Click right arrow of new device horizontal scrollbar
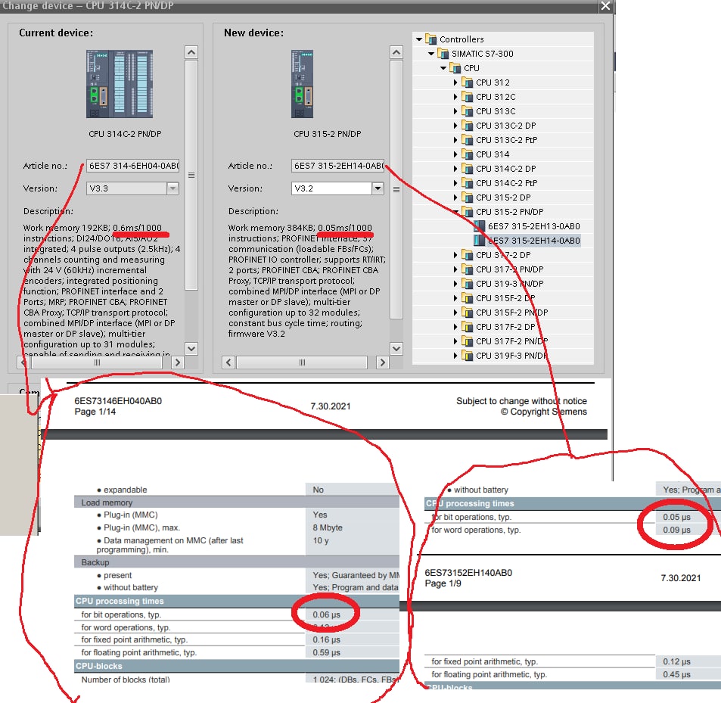Screen dimensions: 721x703 pos(382,362)
